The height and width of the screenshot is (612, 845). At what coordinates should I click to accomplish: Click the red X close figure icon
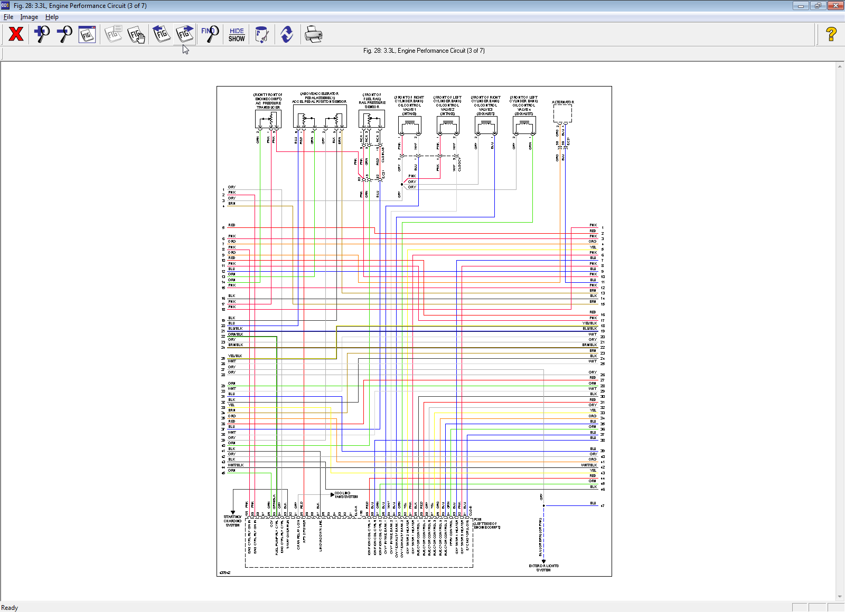tap(16, 34)
